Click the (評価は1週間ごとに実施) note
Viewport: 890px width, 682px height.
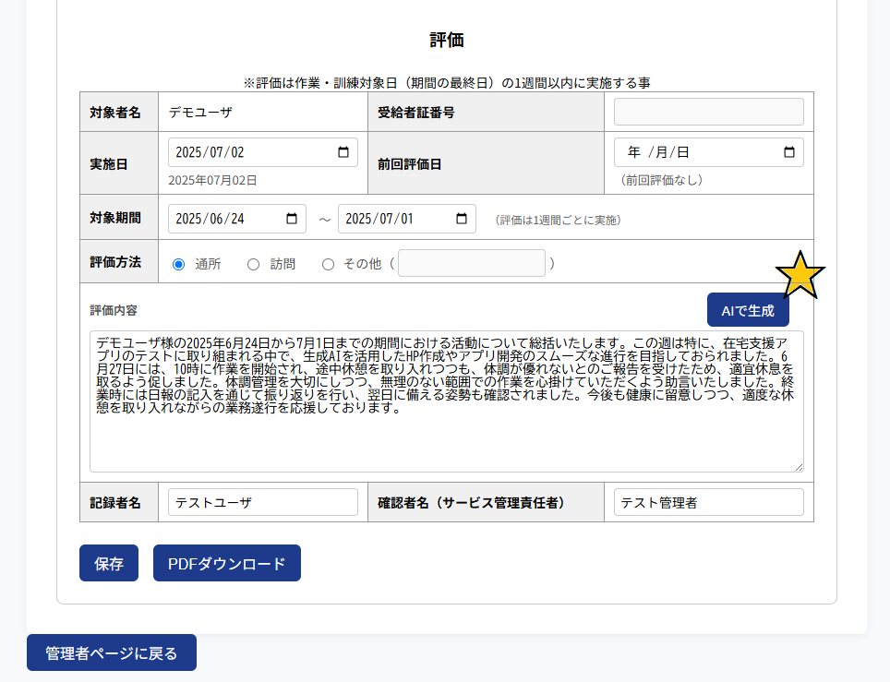point(558,221)
